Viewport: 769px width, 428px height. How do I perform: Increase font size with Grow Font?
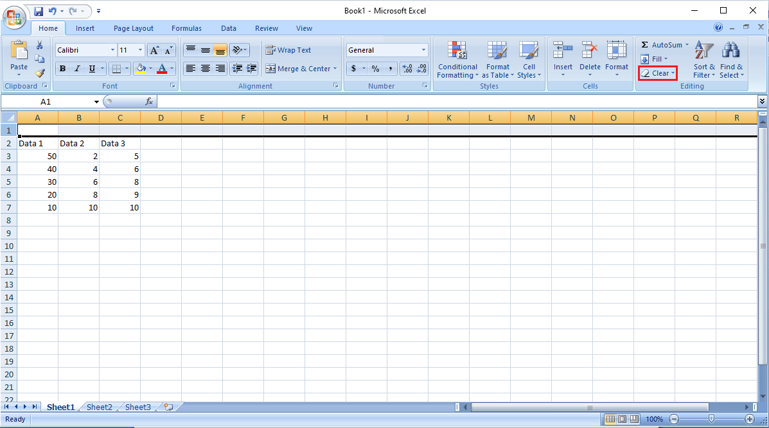[154, 50]
